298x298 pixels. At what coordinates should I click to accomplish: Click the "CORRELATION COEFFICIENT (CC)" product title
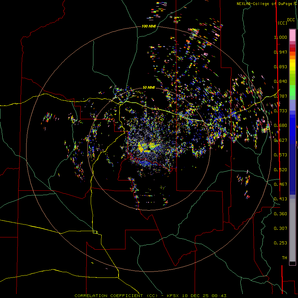pyautogui.click(x=116, y=296)
